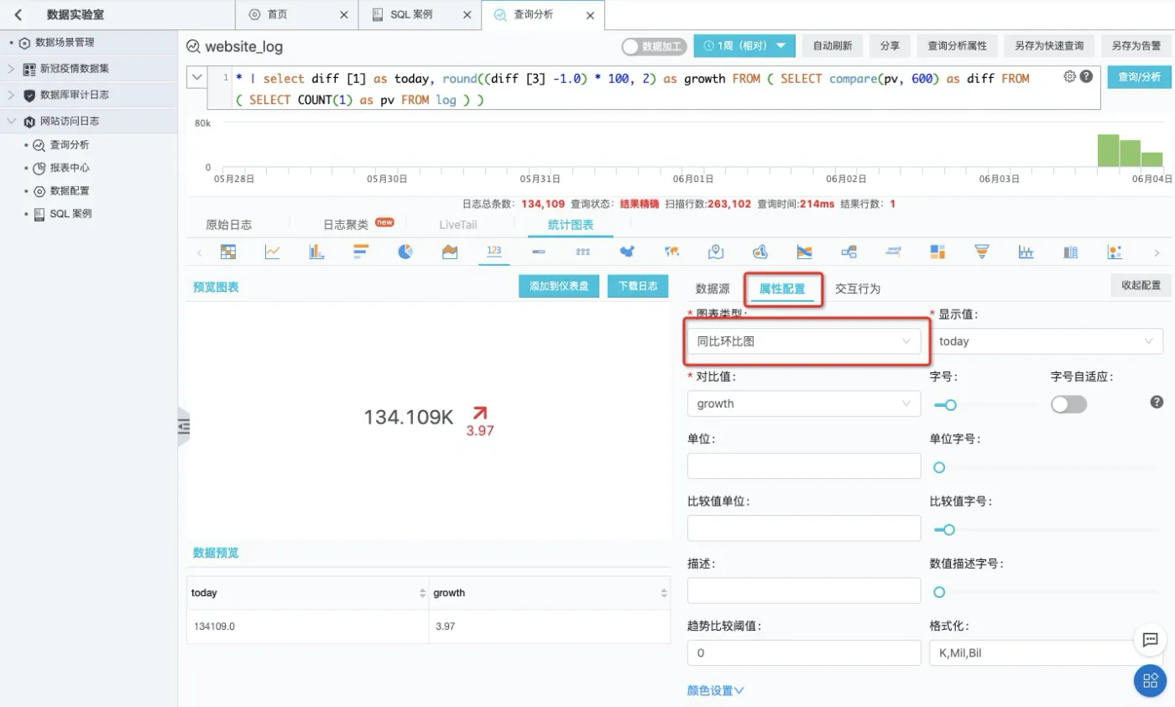This screenshot has width=1175, height=707.
Task: Click the 字号 slider handle
Action: 950,405
